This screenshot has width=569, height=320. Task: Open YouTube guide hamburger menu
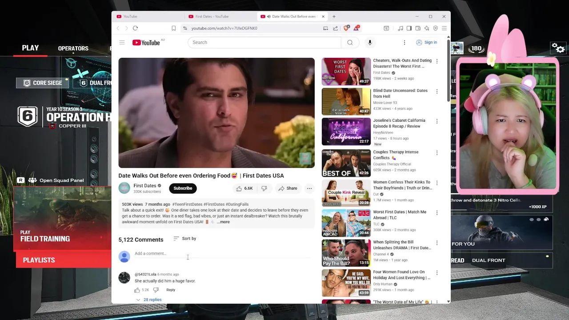point(122,42)
